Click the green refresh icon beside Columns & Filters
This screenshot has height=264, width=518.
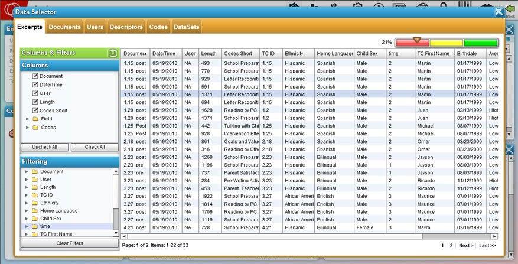tap(113, 53)
